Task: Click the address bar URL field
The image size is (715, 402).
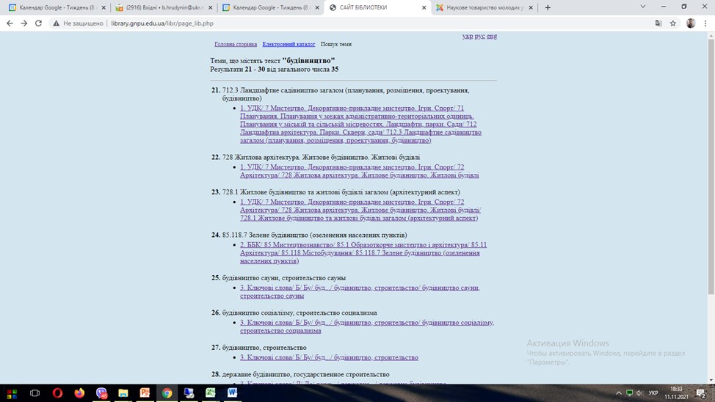Action: point(294,23)
